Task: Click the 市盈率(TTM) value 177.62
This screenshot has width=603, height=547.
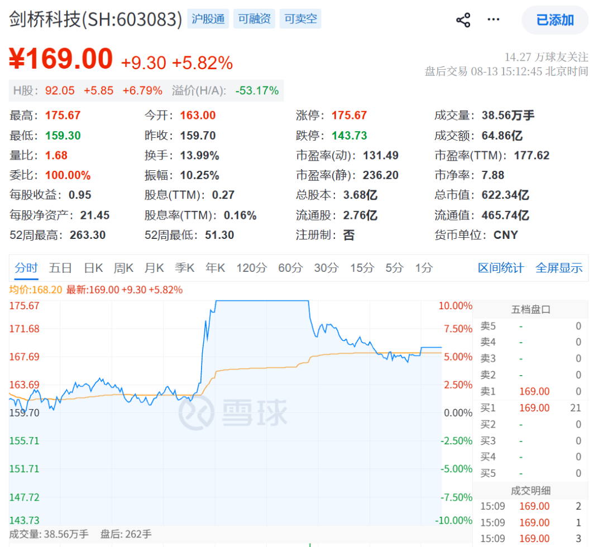Action: pos(532,155)
